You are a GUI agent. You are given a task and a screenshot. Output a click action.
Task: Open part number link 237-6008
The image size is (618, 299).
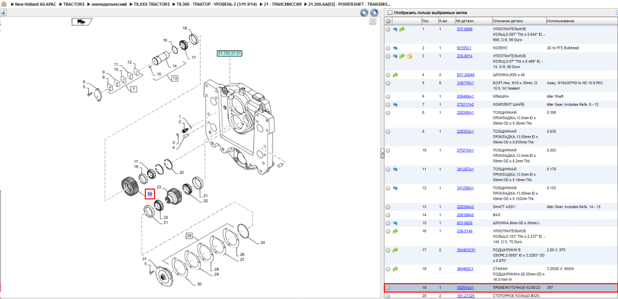click(x=464, y=29)
